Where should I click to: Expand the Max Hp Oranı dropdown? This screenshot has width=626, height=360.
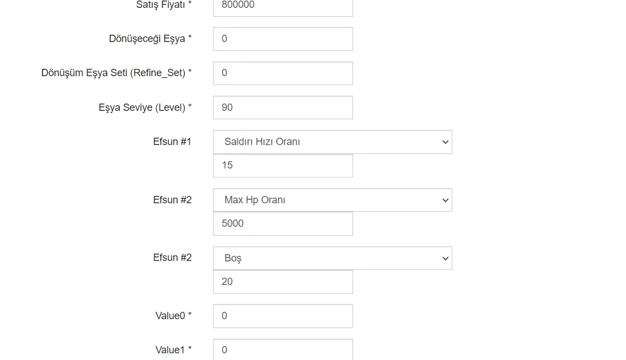(x=332, y=200)
